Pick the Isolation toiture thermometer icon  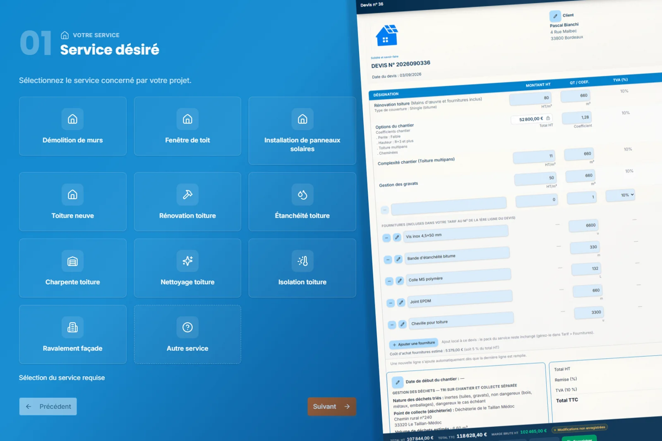[302, 261]
